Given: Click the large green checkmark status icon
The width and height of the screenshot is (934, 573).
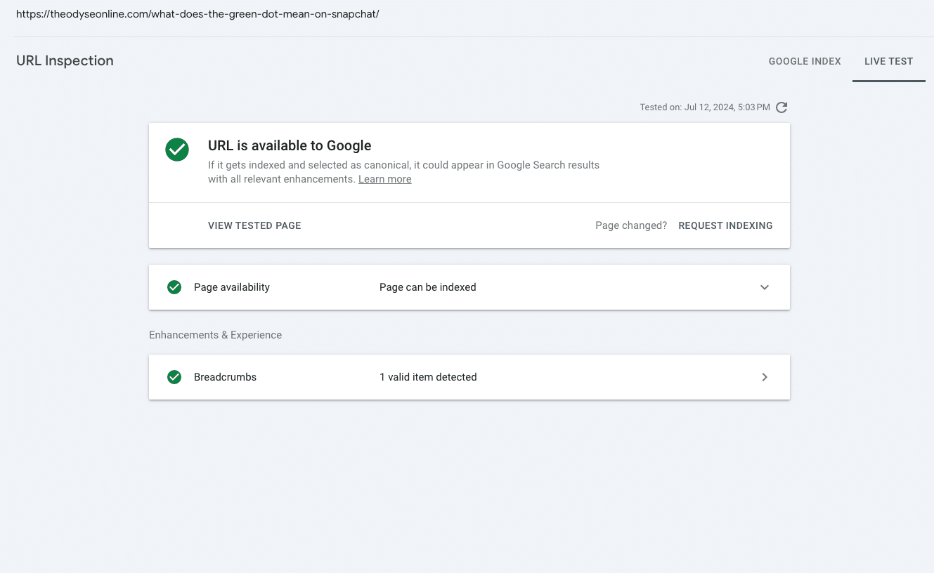Looking at the screenshot, I should coord(177,150).
